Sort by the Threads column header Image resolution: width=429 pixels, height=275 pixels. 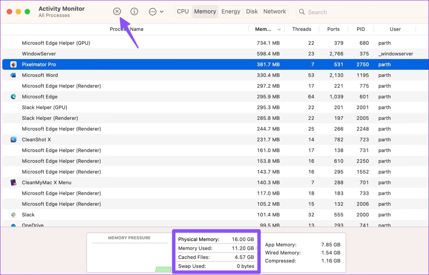click(x=301, y=29)
